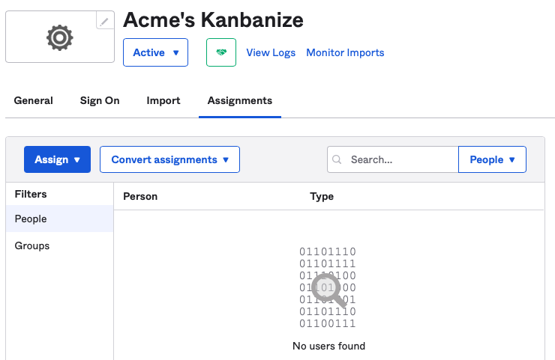Focus the Search input field
This screenshot has width=555, height=360.
tap(400, 159)
